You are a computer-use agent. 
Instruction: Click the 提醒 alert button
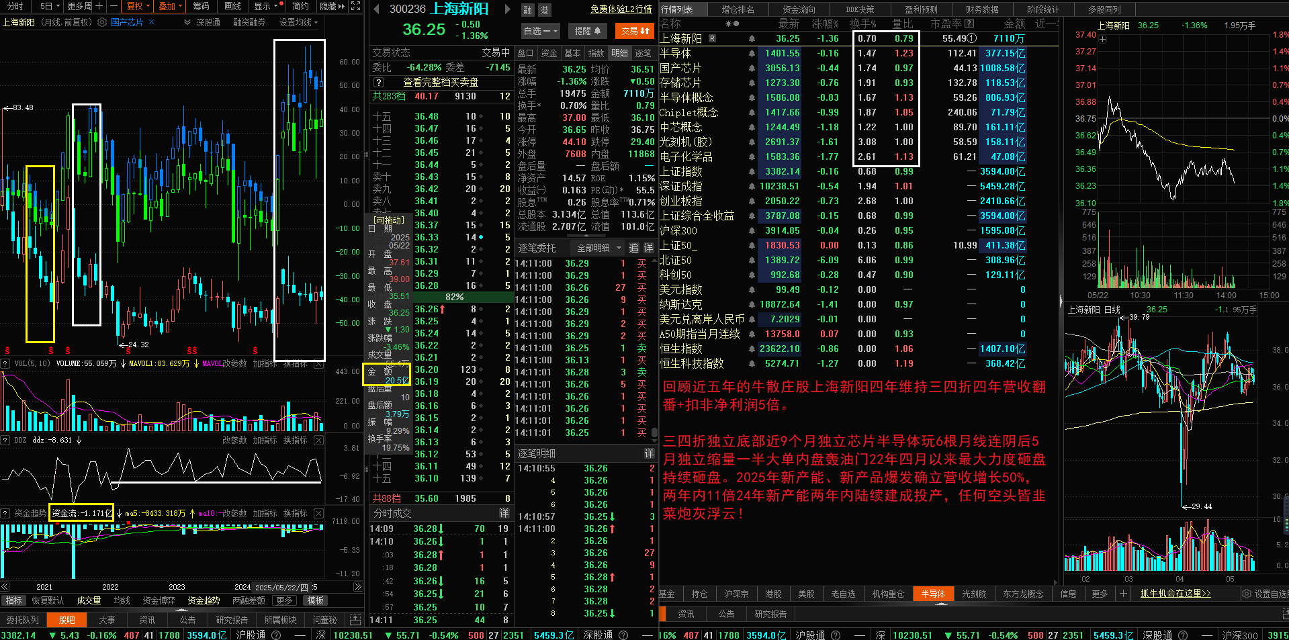[x=588, y=31]
